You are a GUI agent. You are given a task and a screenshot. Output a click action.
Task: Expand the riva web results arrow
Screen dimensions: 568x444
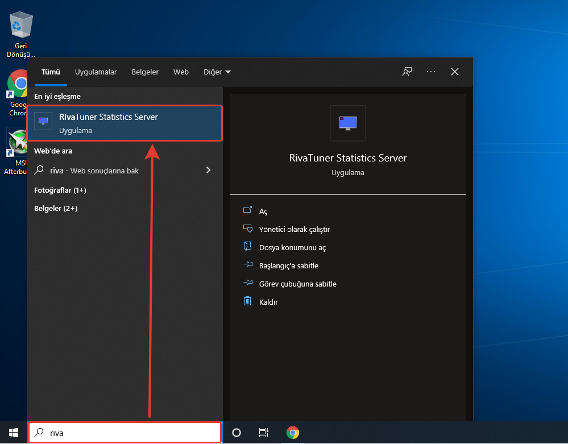[x=208, y=170]
